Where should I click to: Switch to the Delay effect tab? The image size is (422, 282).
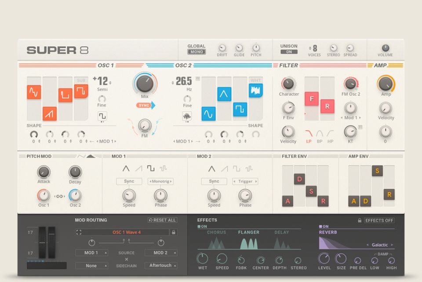tap(282, 232)
